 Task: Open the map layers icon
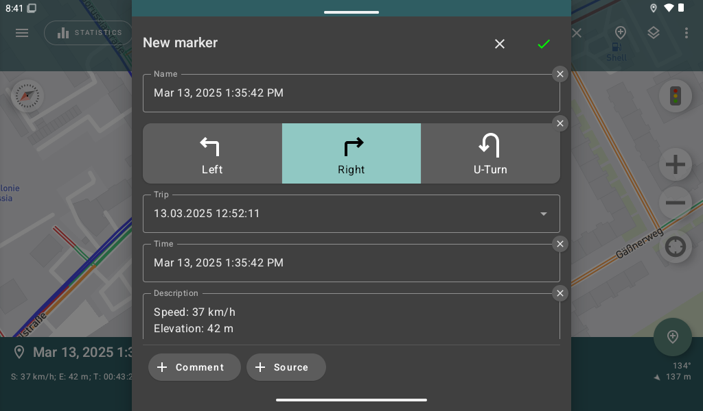coord(653,32)
